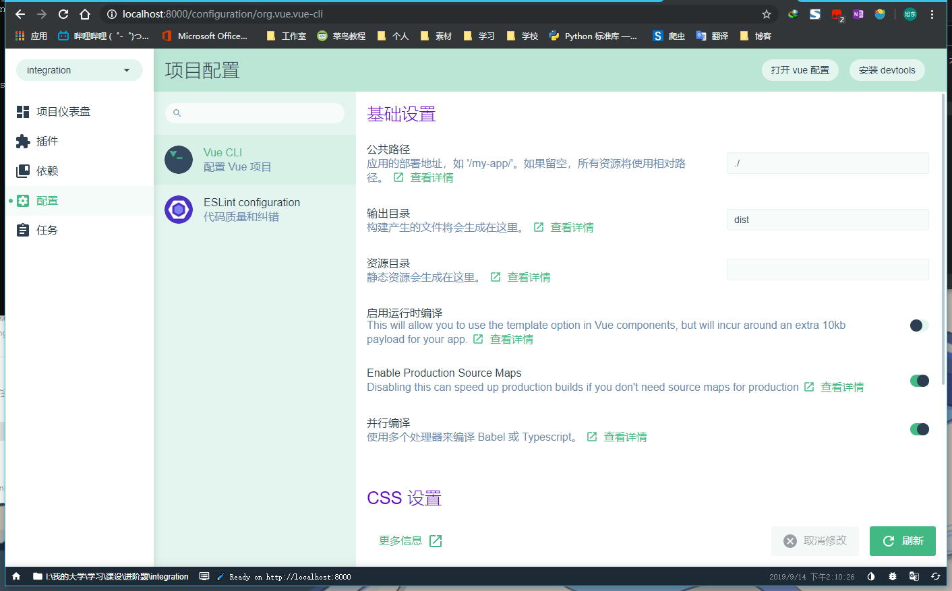Enable the 启用运行时编译 toggle
The image size is (952, 591).
pos(918,325)
